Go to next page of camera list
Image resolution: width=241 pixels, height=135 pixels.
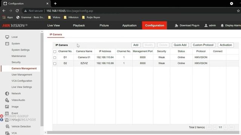coord(226,127)
